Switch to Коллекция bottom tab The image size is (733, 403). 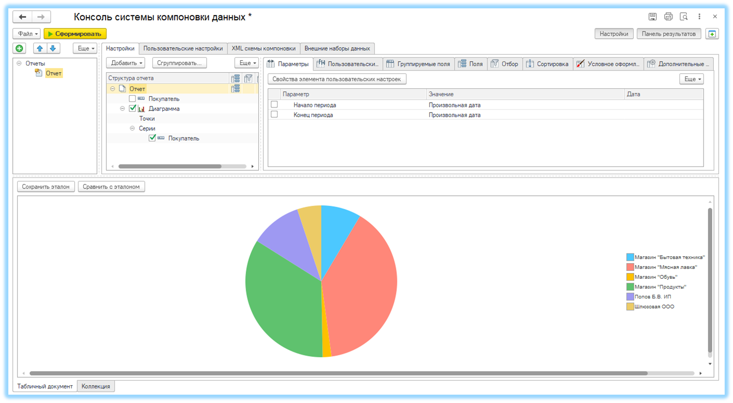tap(96, 386)
